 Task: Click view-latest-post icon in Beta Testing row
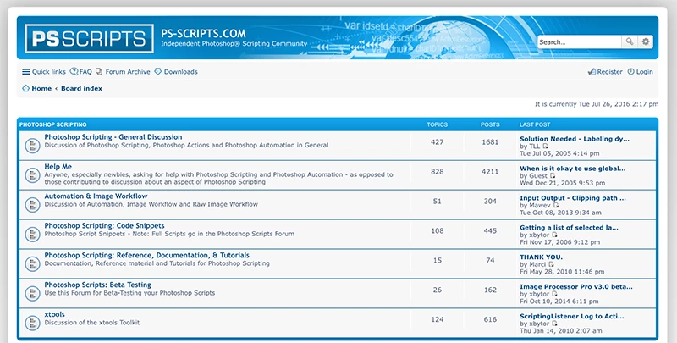pyautogui.click(x=555, y=294)
